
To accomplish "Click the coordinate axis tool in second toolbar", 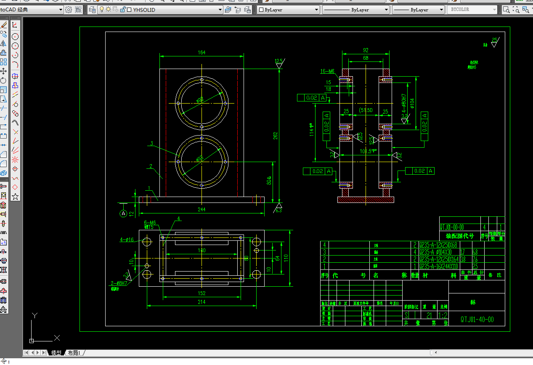I will (x=15, y=25).
